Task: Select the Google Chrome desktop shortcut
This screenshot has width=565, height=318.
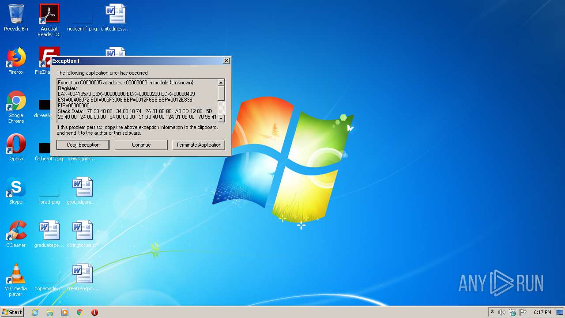Action: point(16,107)
